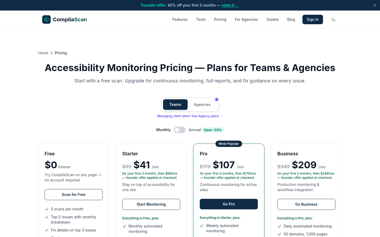Click the struck-through $69 price
This screenshot has width=380, height=237.
pyautogui.click(x=127, y=166)
